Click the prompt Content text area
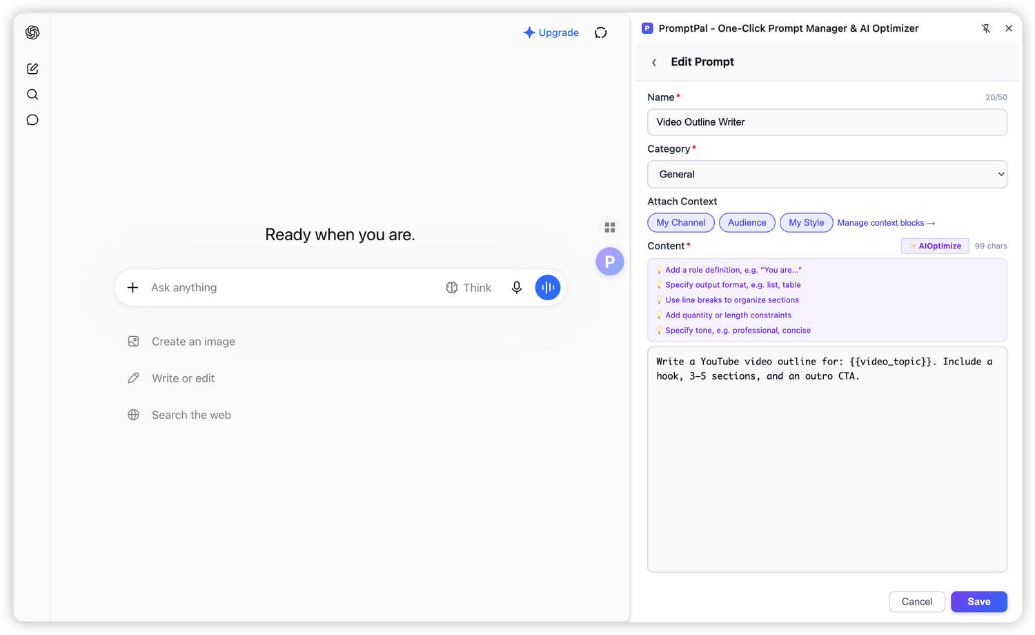Viewport: 1035px width, 635px height. click(827, 460)
